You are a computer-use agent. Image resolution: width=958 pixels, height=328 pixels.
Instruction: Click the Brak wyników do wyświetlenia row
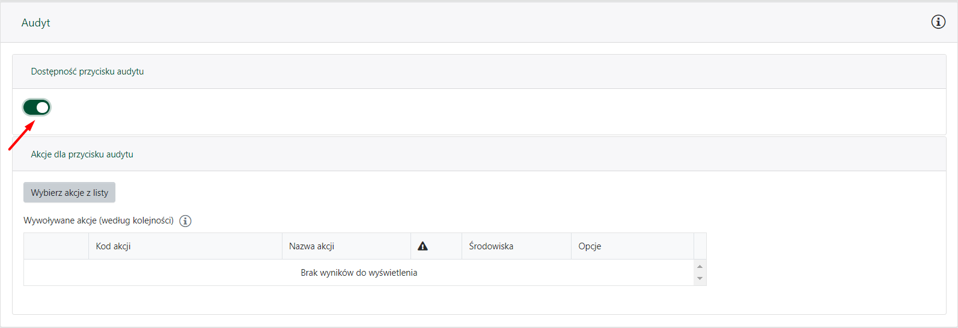[359, 273]
